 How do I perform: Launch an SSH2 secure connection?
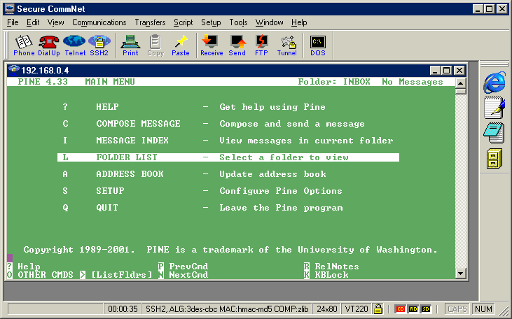coord(99,45)
